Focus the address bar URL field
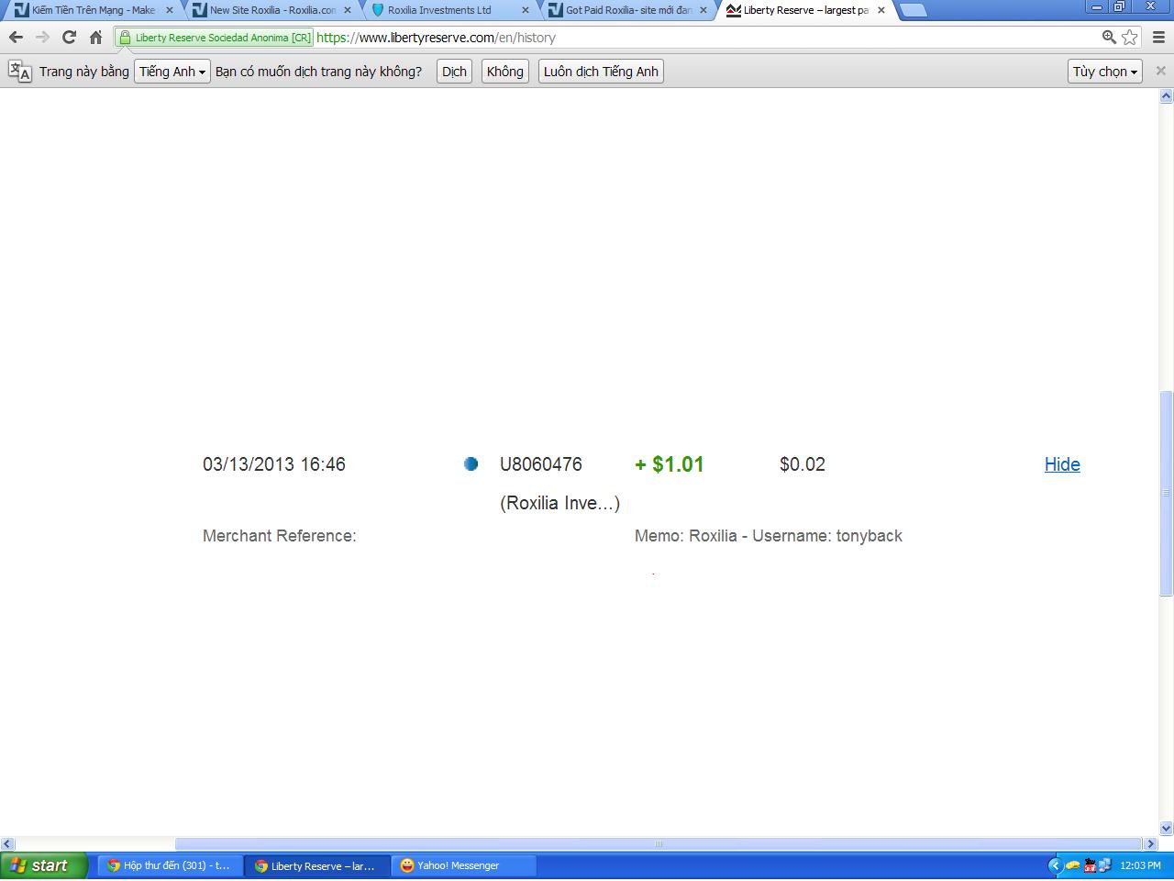This screenshot has width=1174, height=881. [x=706, y=38]
